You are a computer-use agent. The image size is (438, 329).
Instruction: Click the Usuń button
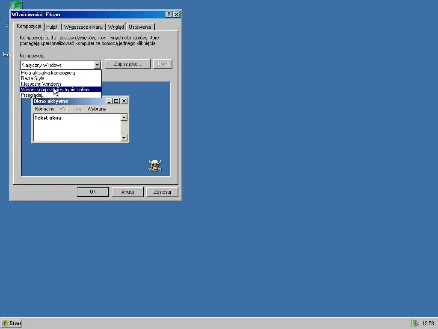click(x=163, y=64)
